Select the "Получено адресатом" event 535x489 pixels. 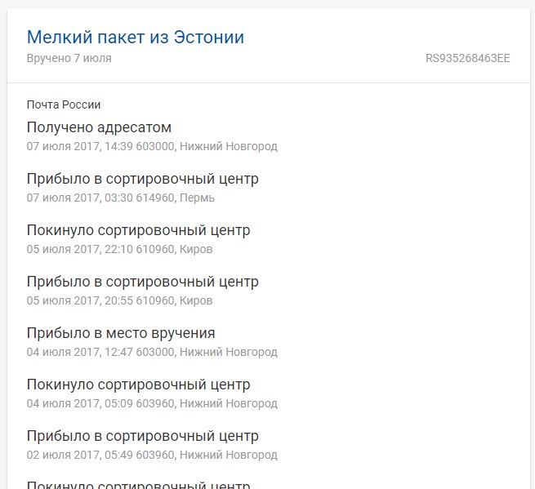tap(99, 127)
